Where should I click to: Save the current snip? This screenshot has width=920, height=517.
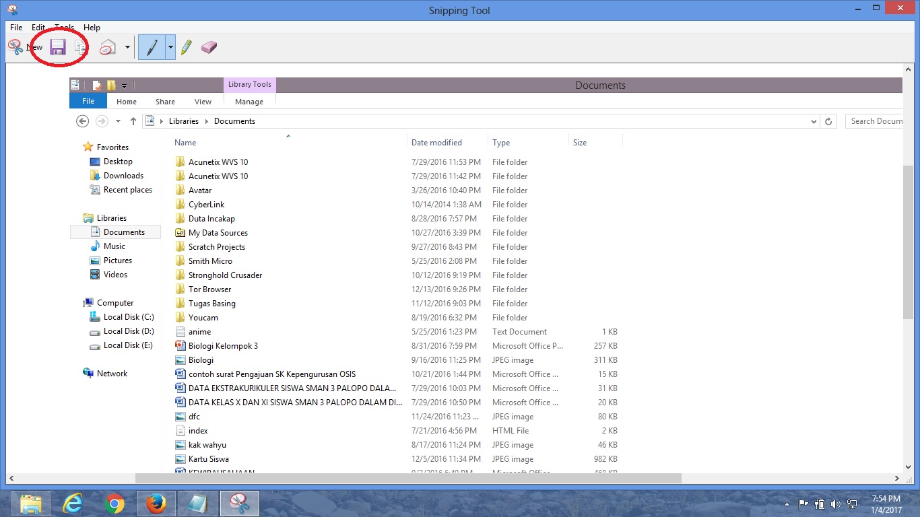[x=57, y=47]
